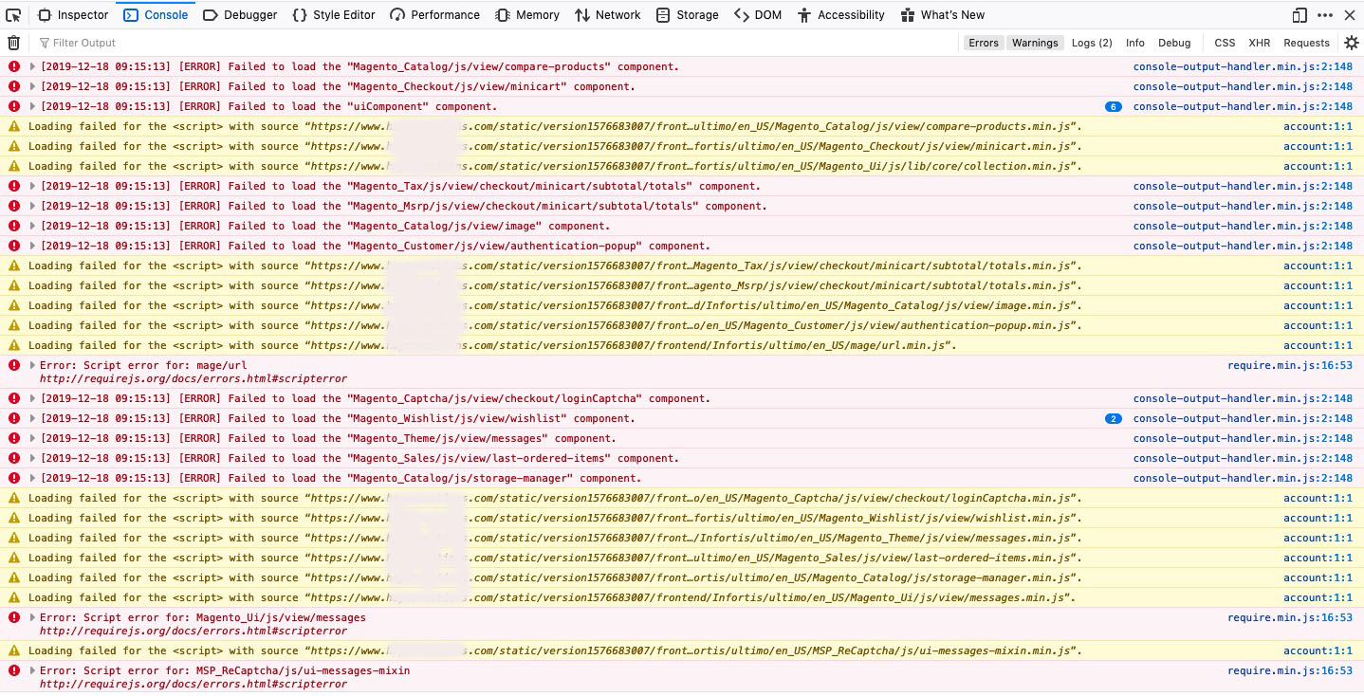Switch to the Storage tab
The image size is (1364, 696).
(689, 14)
